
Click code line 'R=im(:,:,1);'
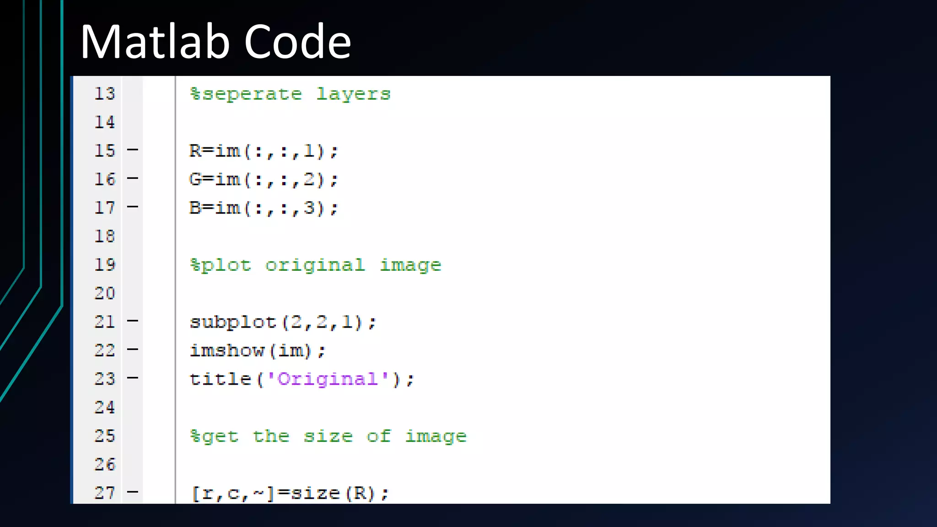pos(264,151)
